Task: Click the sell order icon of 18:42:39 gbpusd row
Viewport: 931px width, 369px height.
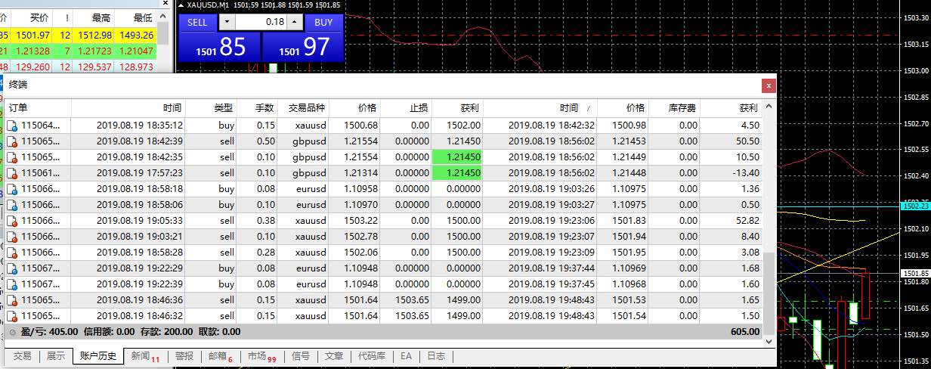Action: pyautogui.click(x=11, y=141)
